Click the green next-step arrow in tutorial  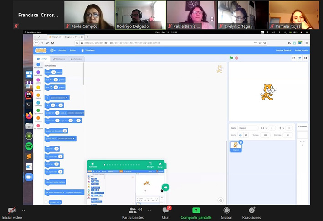(x=165, y=187)
